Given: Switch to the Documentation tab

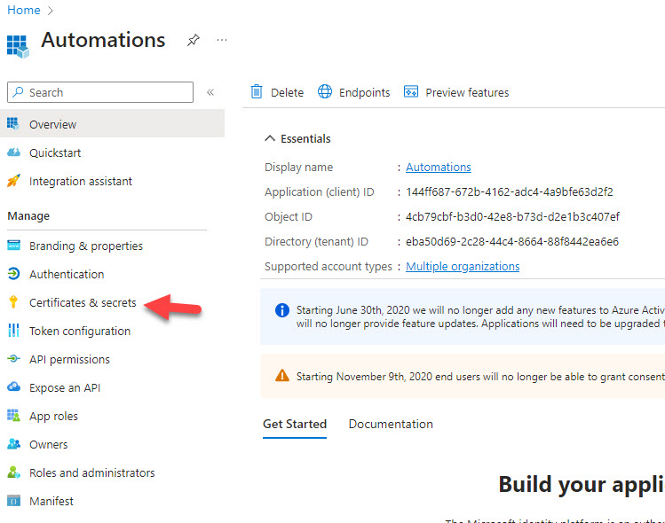Looking at the screenshot, I should pos(391,424).
